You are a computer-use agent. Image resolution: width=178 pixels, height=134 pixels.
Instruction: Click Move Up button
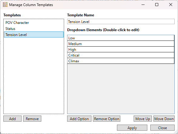click(x=143, y=119)
